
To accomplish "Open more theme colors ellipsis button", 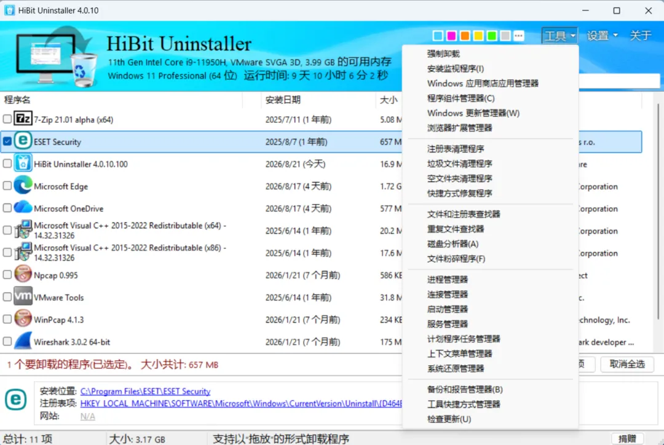I will (x=519, y=36).
